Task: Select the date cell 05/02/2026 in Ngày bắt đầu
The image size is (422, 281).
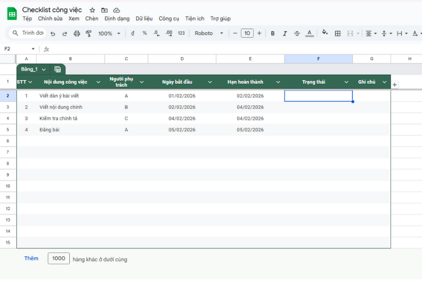Action: tap(182, 130)
